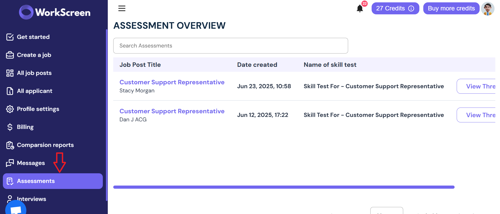Open Stacy Morgan's Customer Support Representative link
This screenshot has width=500, height=214.
coord(172,82)
